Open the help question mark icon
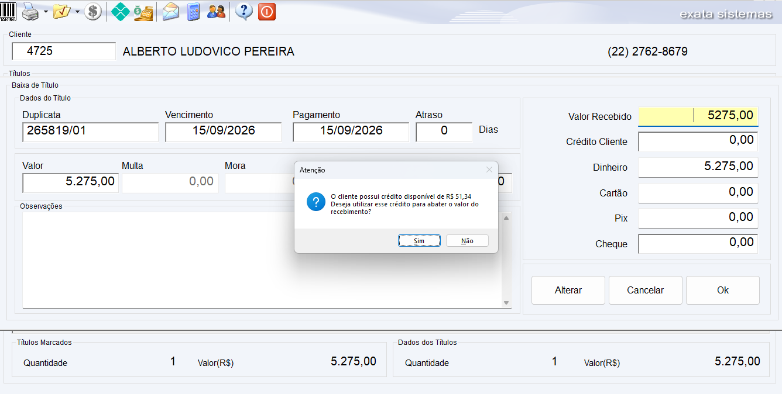782x394 pixels. [x=244, y=11]
